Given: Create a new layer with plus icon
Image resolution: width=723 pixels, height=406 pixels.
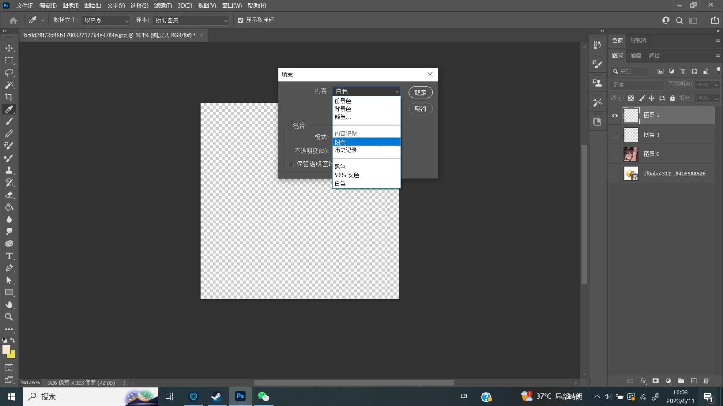Looking at the screenshot, I should (694, 381).
